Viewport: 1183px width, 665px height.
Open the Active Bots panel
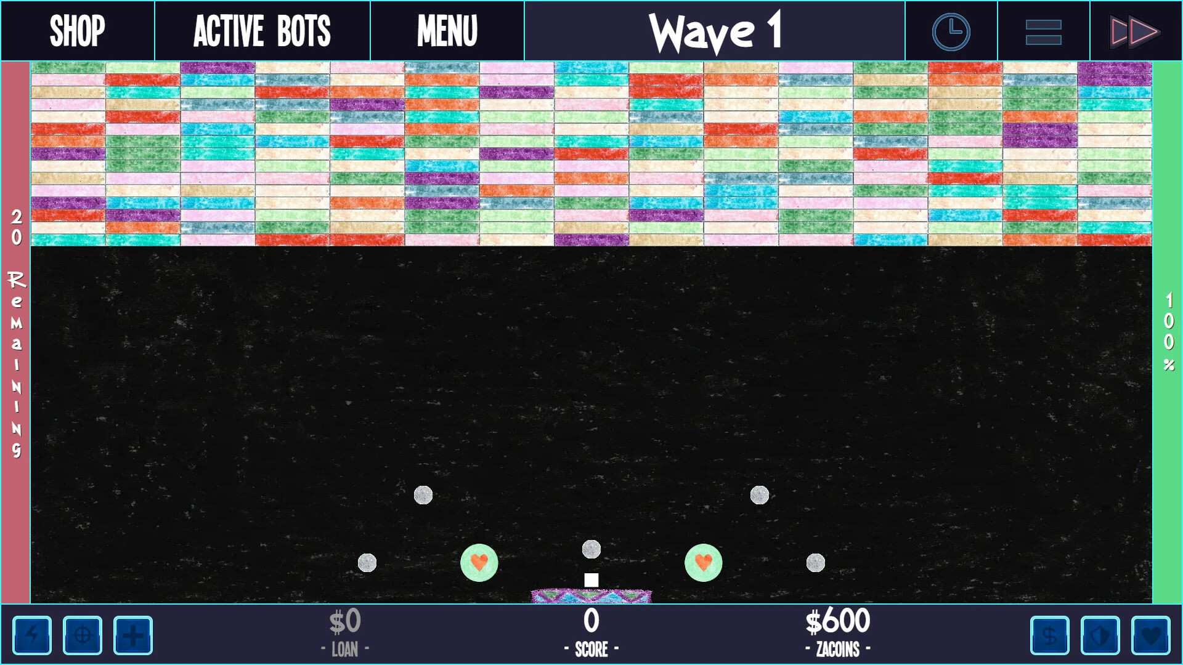tap(261, 31)
